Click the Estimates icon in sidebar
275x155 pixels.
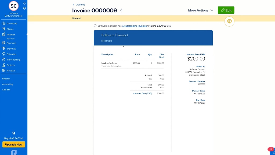4,54
